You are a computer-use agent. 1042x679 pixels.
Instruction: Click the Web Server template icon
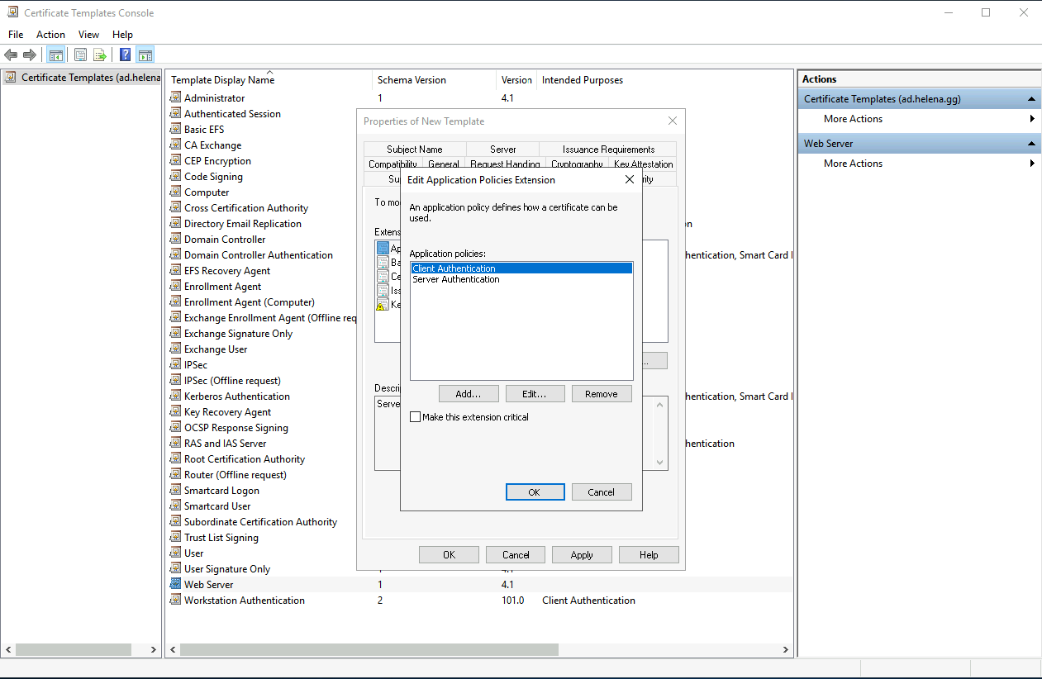coord(175,584)
